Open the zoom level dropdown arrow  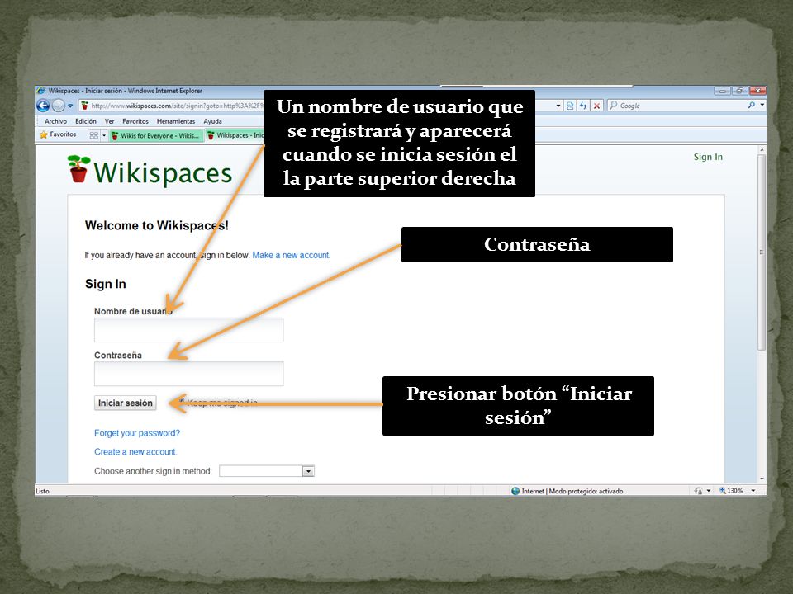point(753,490)
